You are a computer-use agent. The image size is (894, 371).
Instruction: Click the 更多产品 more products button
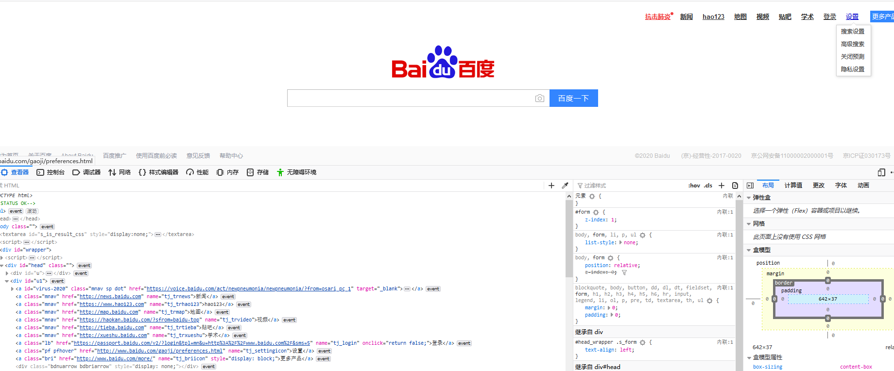tap(882, 17)
